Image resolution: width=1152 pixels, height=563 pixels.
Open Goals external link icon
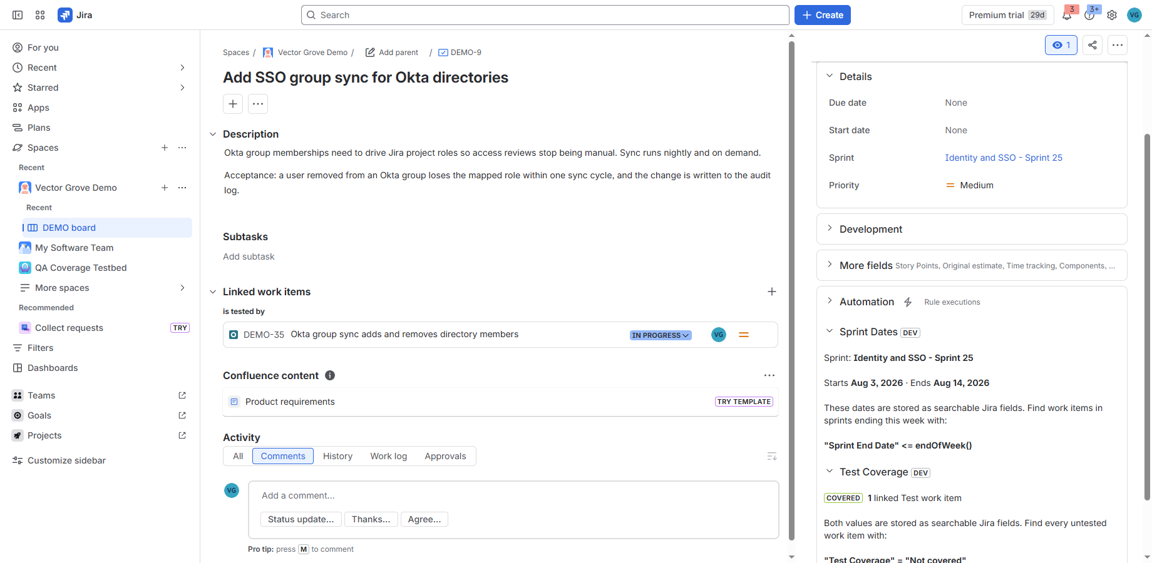[182, 415]
